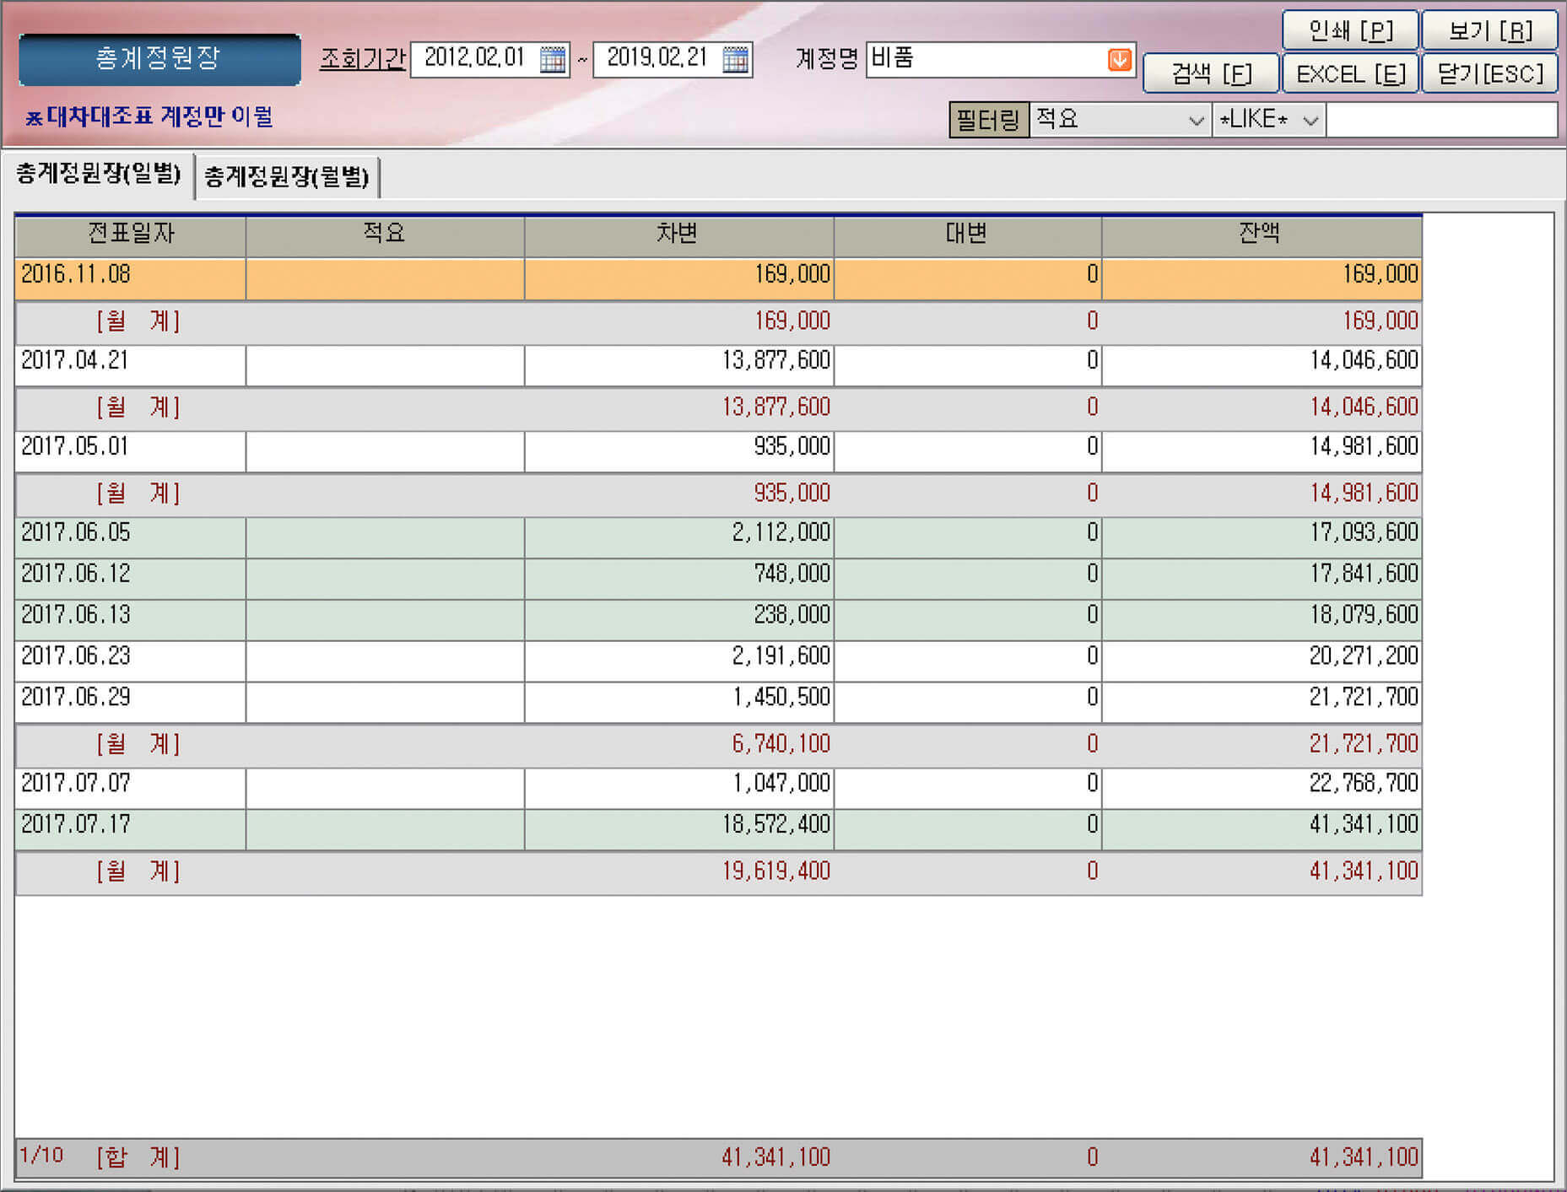The height and width of the screenshot is (1192, 1567).
Task: Close with the 닫기[ESC] button
Action: point(1490,74)
